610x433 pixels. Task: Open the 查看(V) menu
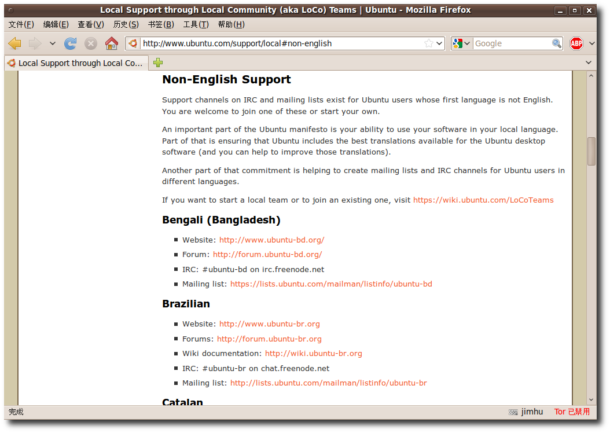click(x=91, y=24)
